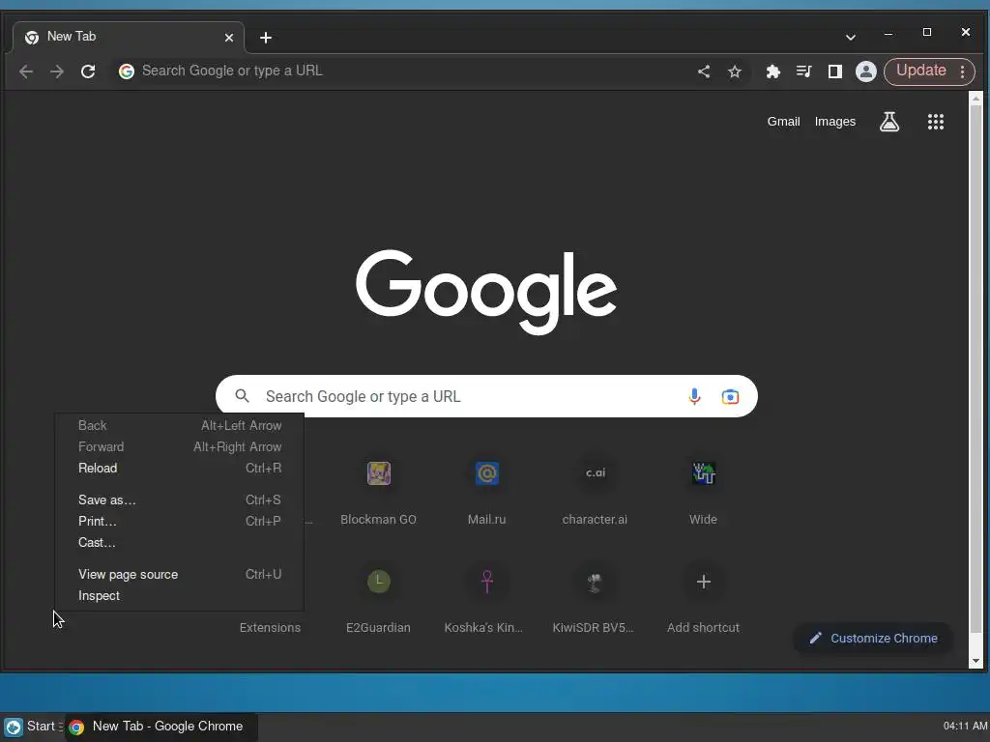990x742 pixels.
Task: Open the Wide shortcut tile
Action: 703,492
